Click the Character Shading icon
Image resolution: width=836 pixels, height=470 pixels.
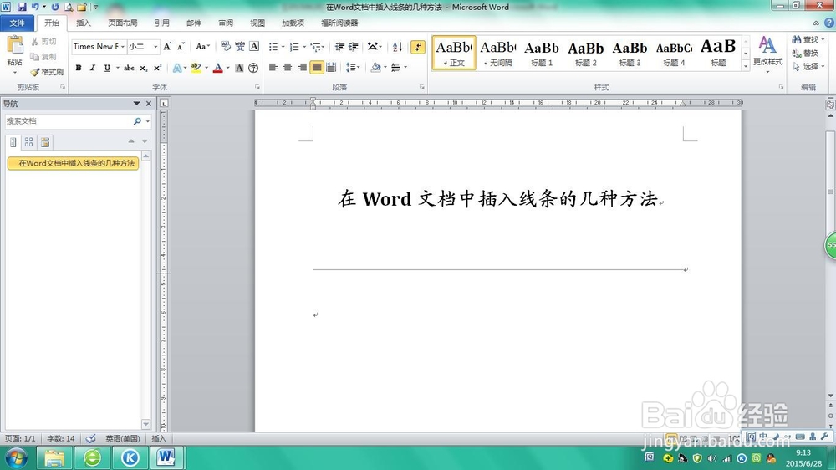pos(239,68)
